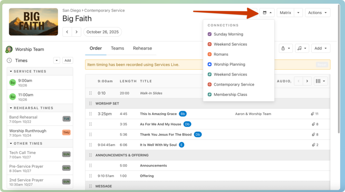Select Worship Planning from Connections menu
The height and width of the screenshot is (192, 345).
229,65
